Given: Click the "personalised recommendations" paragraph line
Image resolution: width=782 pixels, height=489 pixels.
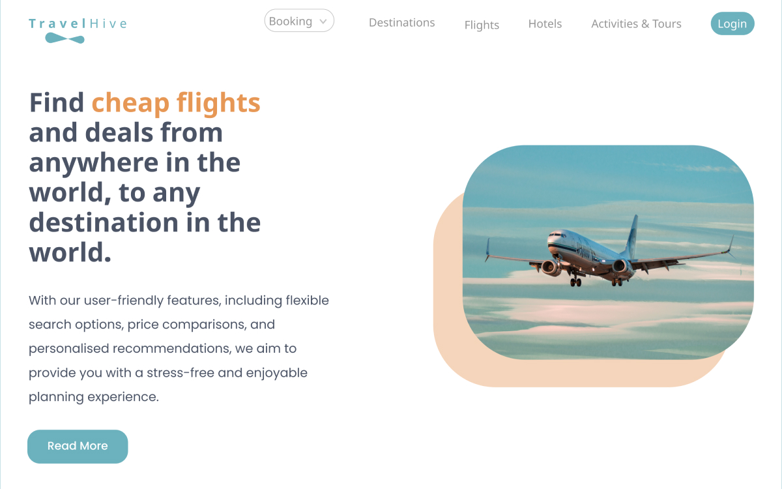Looking at the screenshot, I should (163, 349).
